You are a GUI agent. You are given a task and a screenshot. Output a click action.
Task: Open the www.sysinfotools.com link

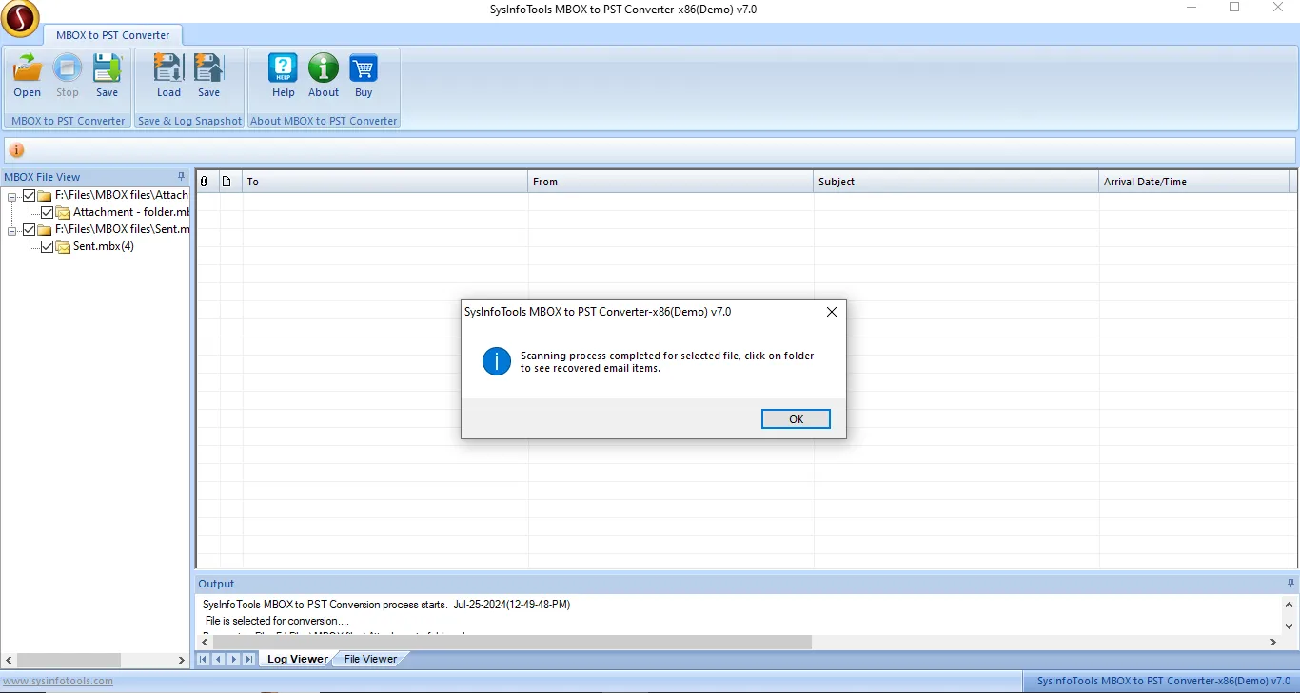(57, 681)
